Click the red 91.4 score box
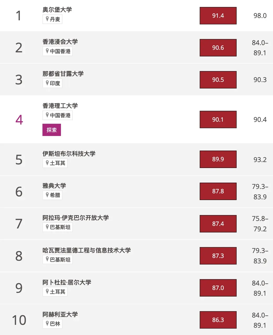Screen dimensions: 273x335 click(218, 16)
